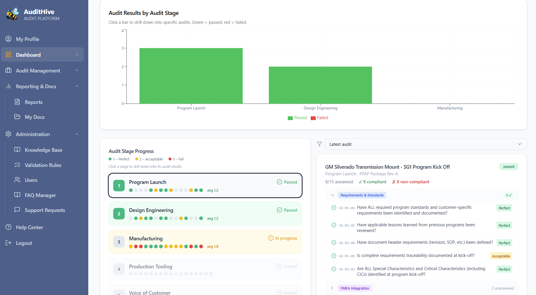Click the Validation Rules checklist icon

(17, 165)
